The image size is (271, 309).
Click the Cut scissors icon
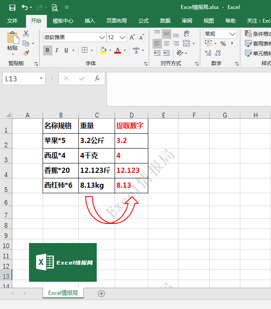(26, 34)
